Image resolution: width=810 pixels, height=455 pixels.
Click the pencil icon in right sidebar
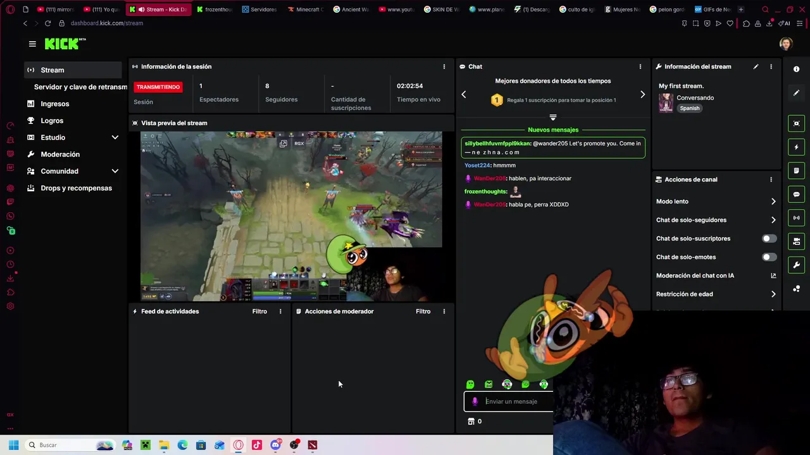coord(796,93)
